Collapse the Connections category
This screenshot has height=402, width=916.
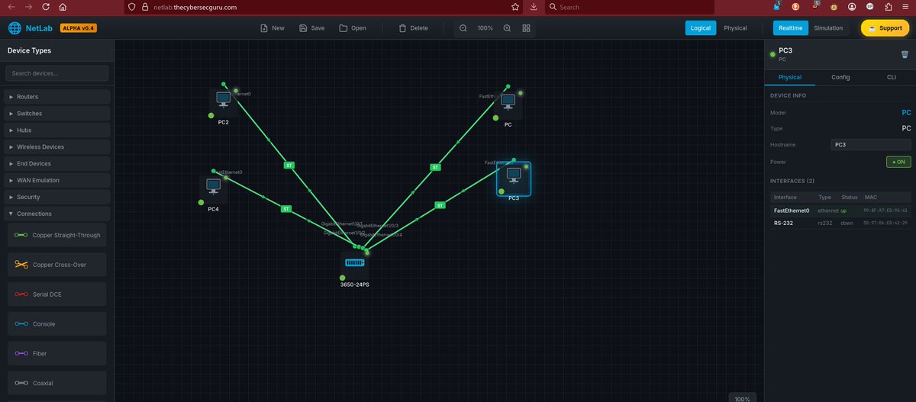pyautogui.click(x=57, y=214)
